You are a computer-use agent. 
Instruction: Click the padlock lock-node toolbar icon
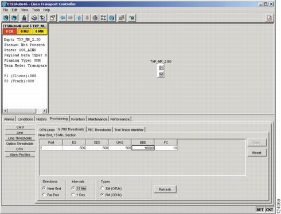(24, 18)
